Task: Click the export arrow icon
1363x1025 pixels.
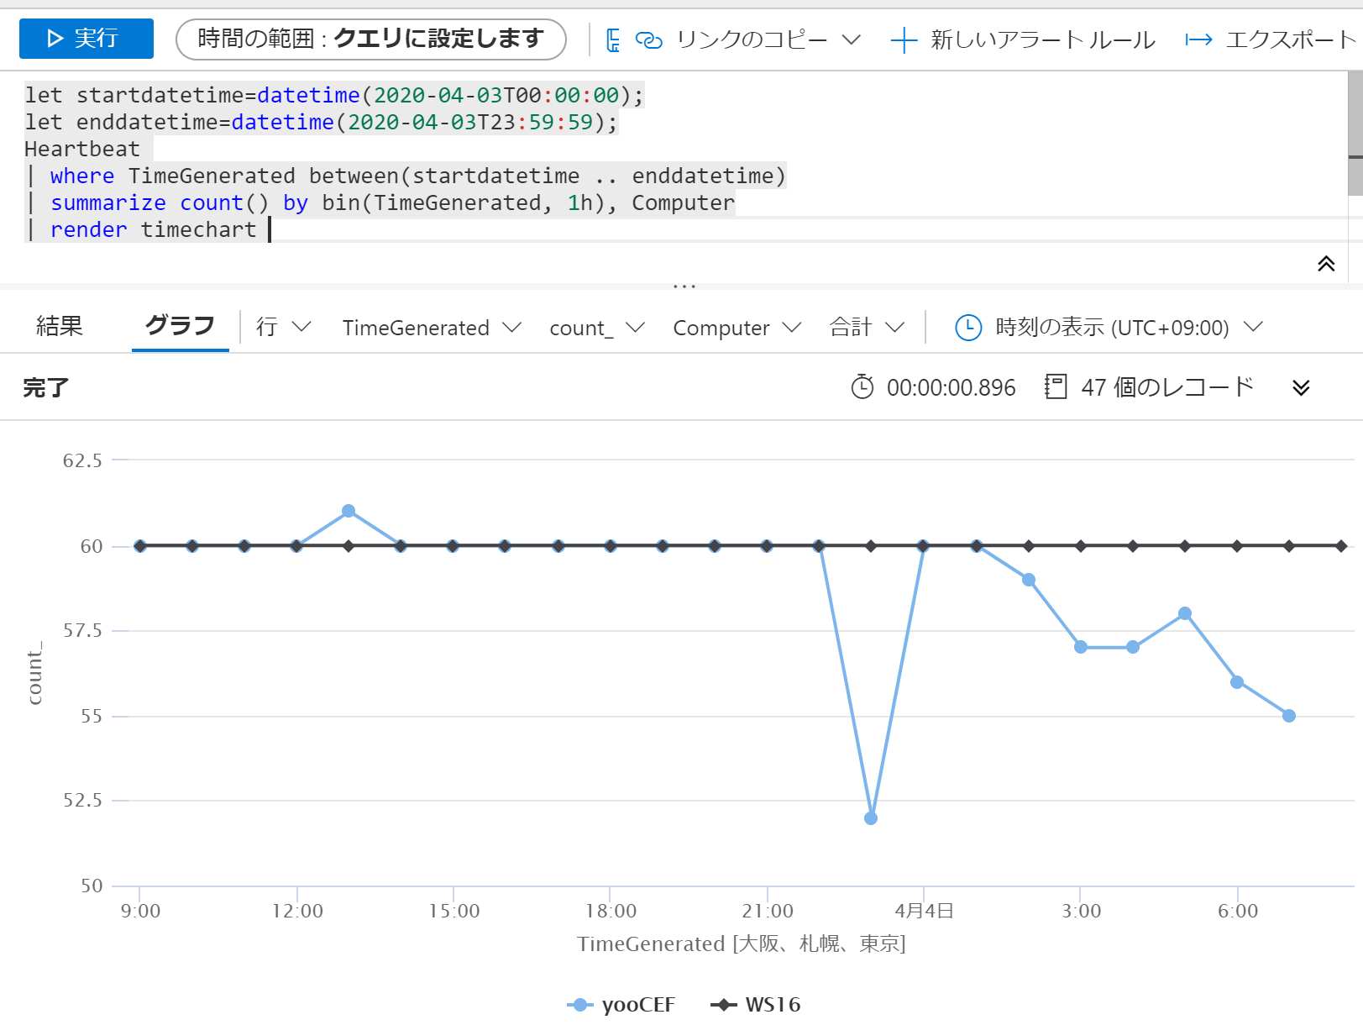Action: (1198, 39)
